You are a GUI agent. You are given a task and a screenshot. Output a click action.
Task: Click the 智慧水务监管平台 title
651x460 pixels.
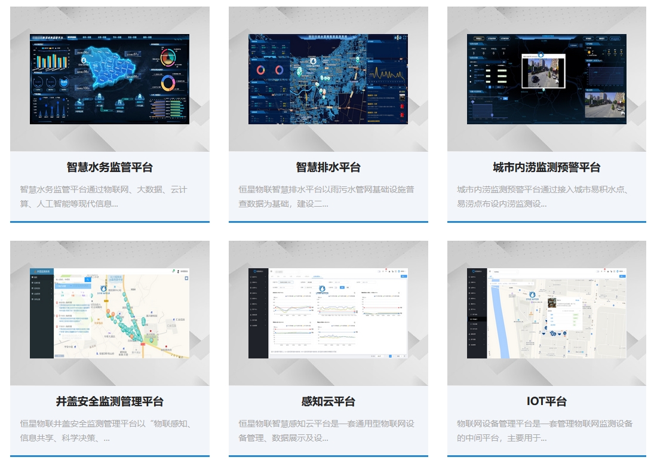point(109,167)
